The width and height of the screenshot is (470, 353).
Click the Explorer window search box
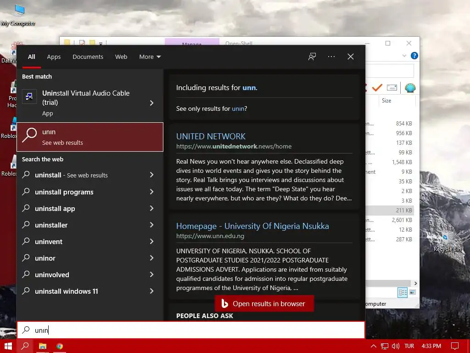pos(390,71)
